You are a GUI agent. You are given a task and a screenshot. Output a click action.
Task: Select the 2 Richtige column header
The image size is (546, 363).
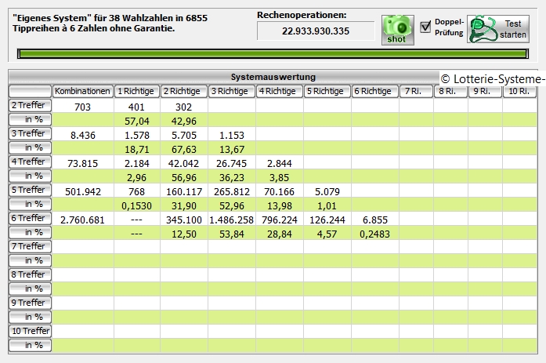(183, 91)
